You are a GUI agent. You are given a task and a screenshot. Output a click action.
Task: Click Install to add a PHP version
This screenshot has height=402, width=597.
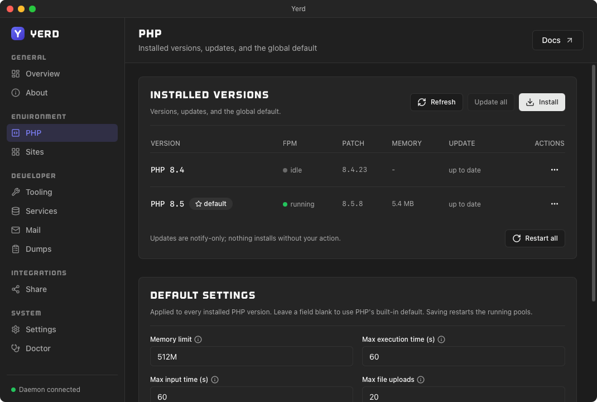click(542, 102)
